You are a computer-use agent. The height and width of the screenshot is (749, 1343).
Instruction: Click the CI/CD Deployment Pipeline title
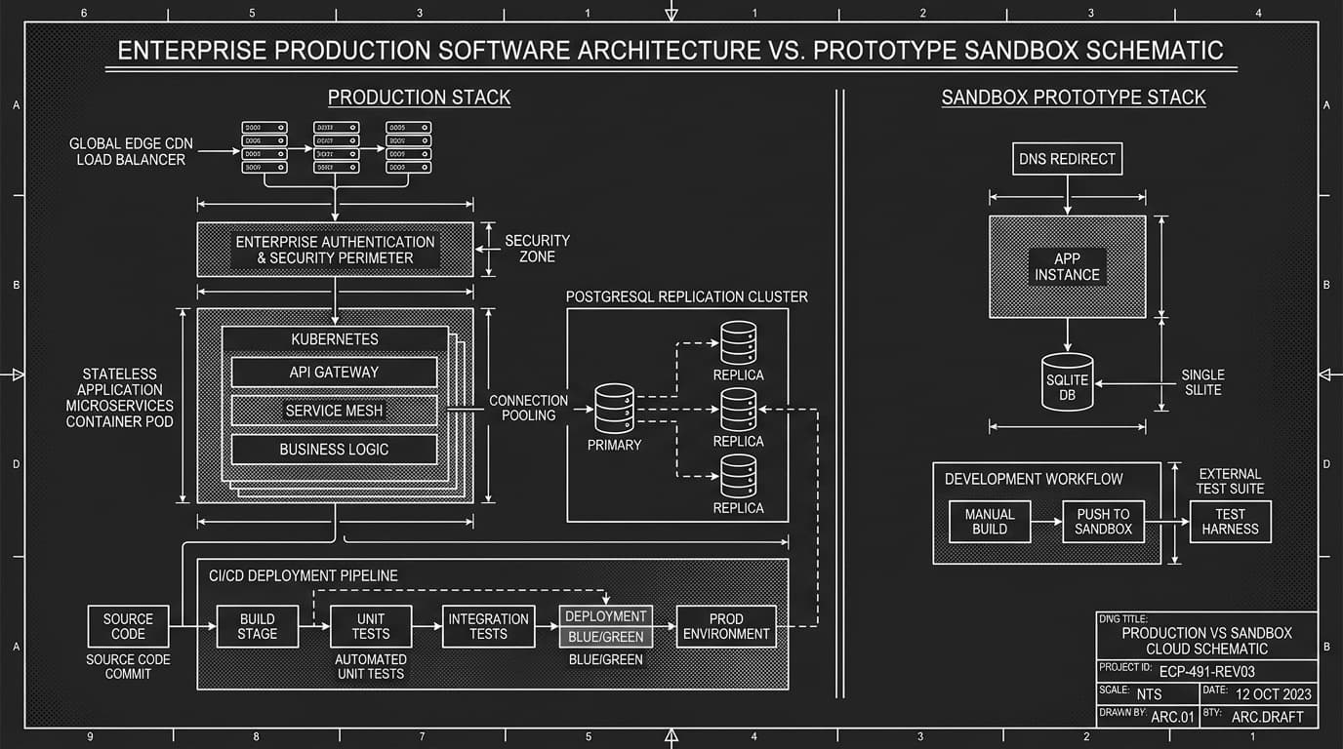coord(304,575)
